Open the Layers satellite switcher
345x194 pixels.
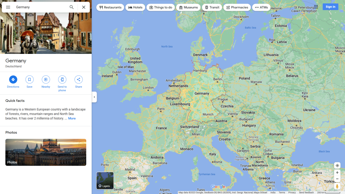[105, 181]
